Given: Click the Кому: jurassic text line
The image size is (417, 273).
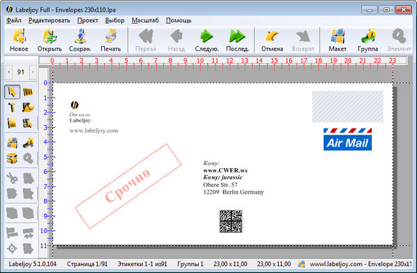Looking at the screenshot, I should click(x=222, y=177).
